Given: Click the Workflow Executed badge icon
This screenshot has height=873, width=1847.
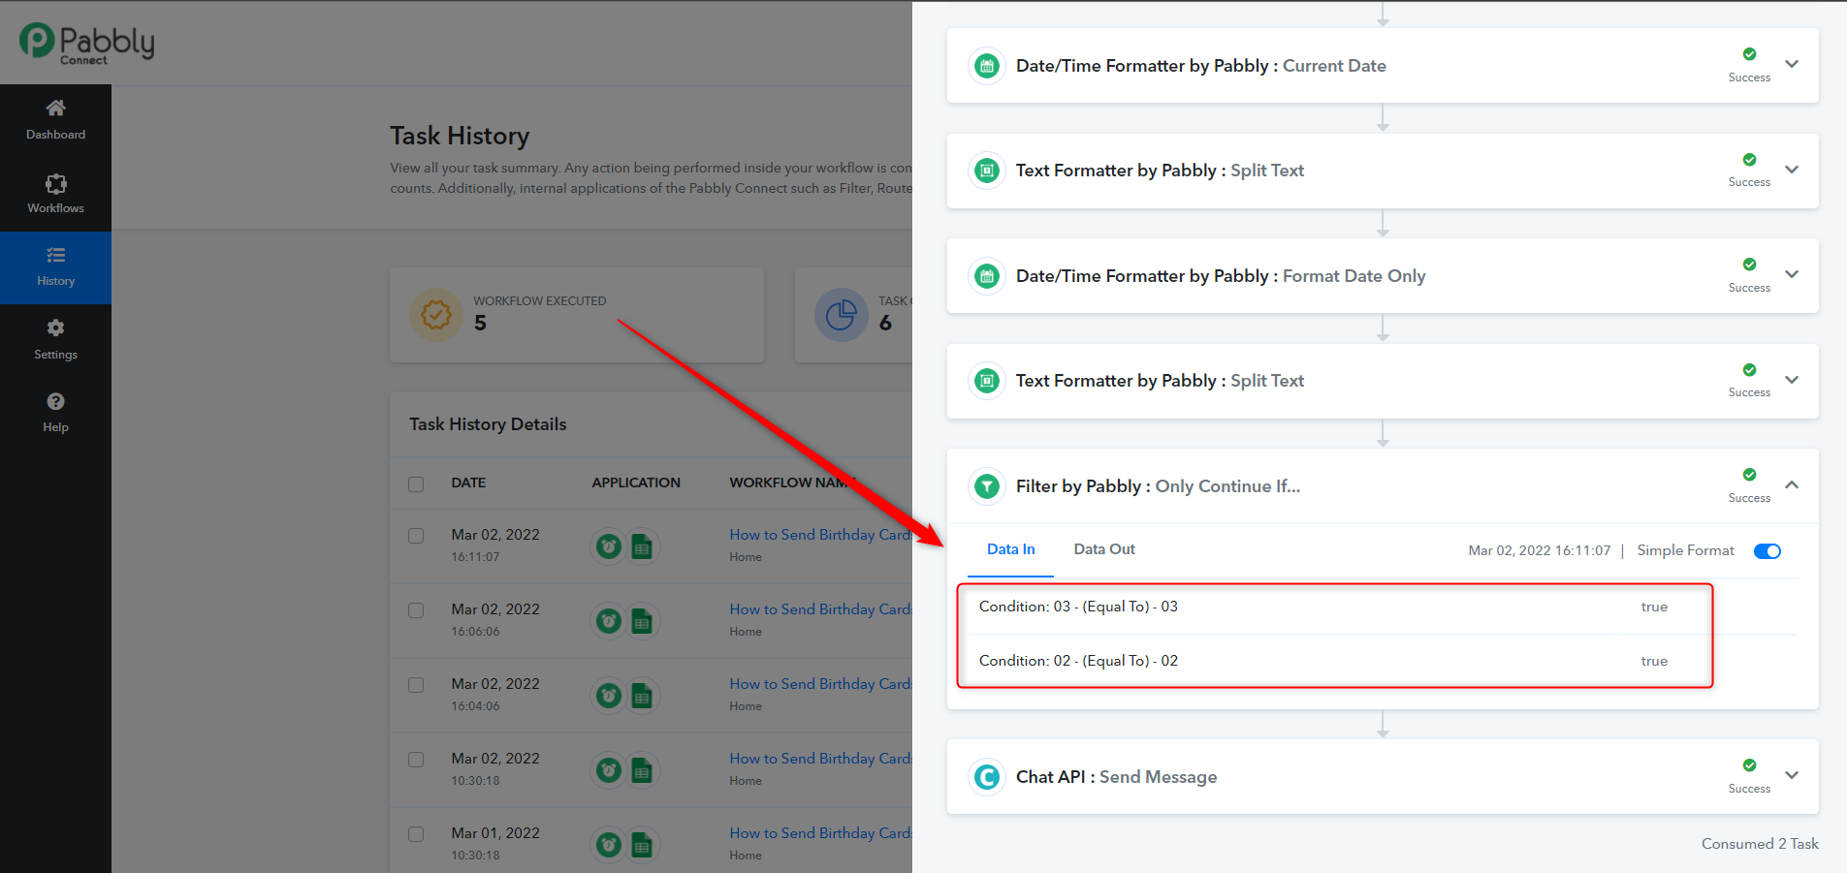Looking at the screenshot, I should pos(436,315).
